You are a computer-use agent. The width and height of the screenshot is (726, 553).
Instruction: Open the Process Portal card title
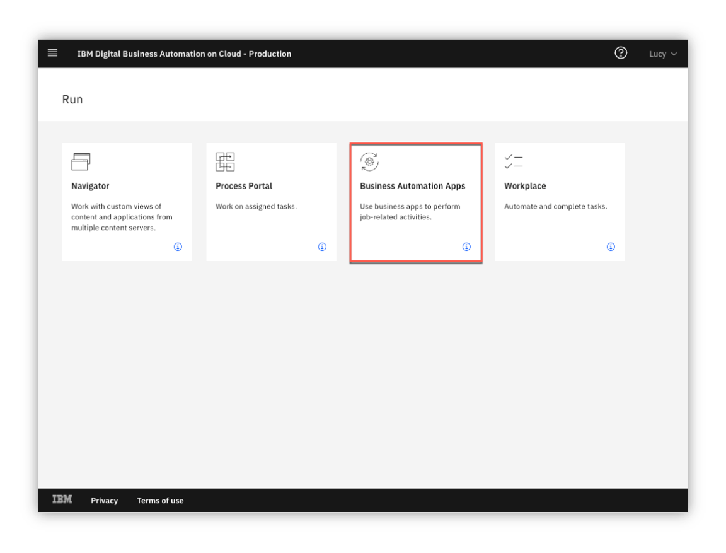[244, 186]
